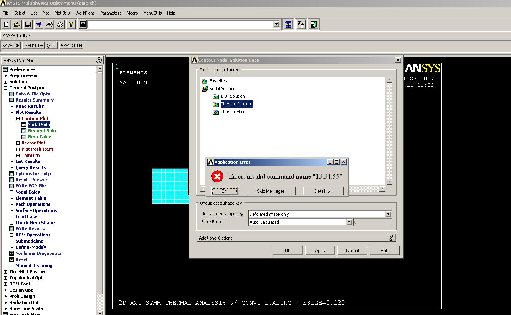Select Thermal Gradient in the item tree
The height and width of the screenshot is (315, 511).
tap(236, 104)
